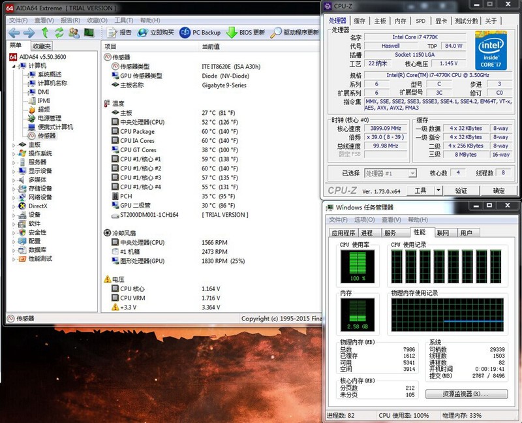Click the green Up arrow toolbar icon
Screen dimensions: 522x423
click(x=44, y=32)
